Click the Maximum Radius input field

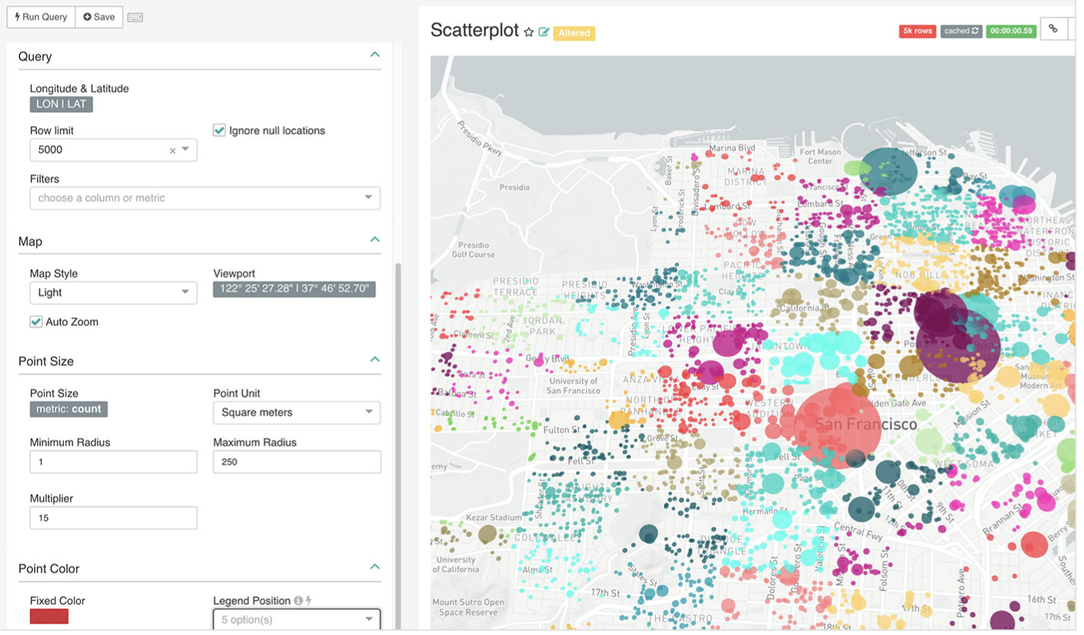297,462
